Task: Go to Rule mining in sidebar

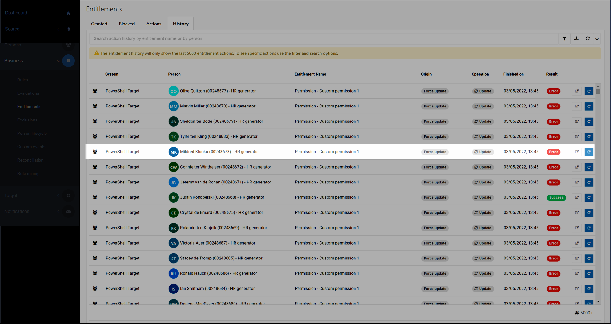Action: 28,174
